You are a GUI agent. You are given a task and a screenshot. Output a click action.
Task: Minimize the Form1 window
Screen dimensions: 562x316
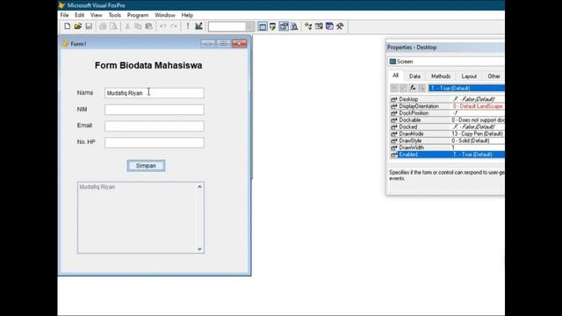coord(208,44)
